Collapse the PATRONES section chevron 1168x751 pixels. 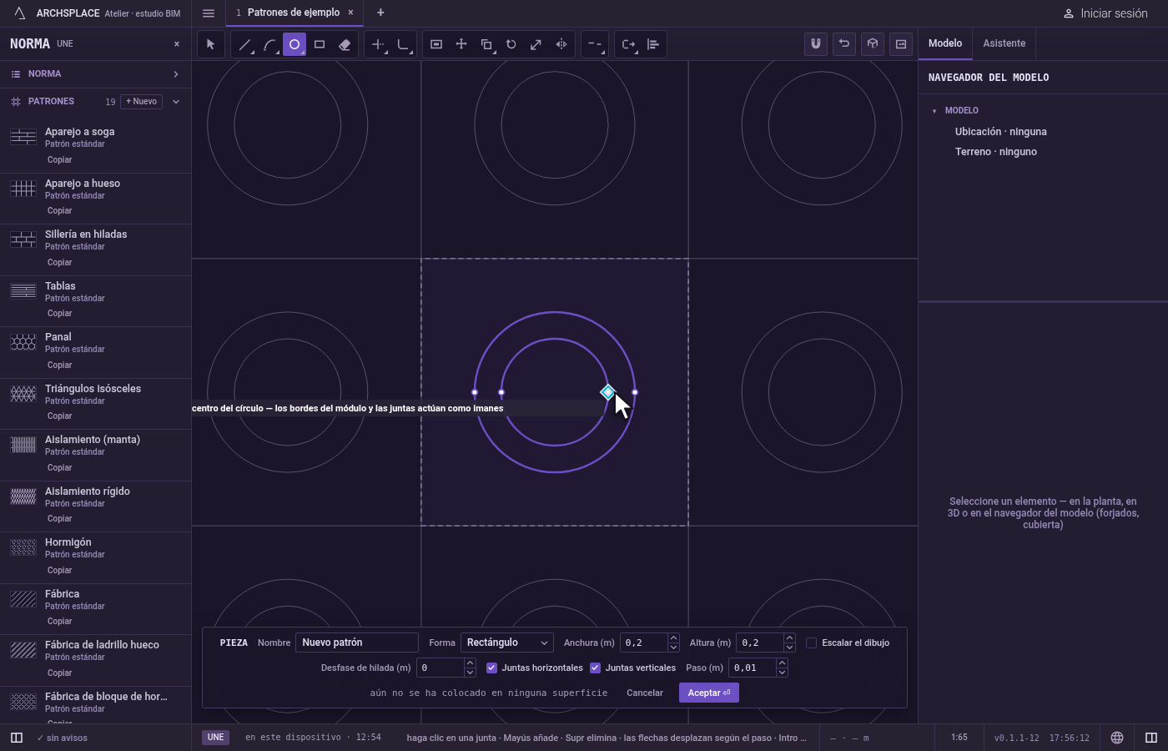[x=176, y=102]
